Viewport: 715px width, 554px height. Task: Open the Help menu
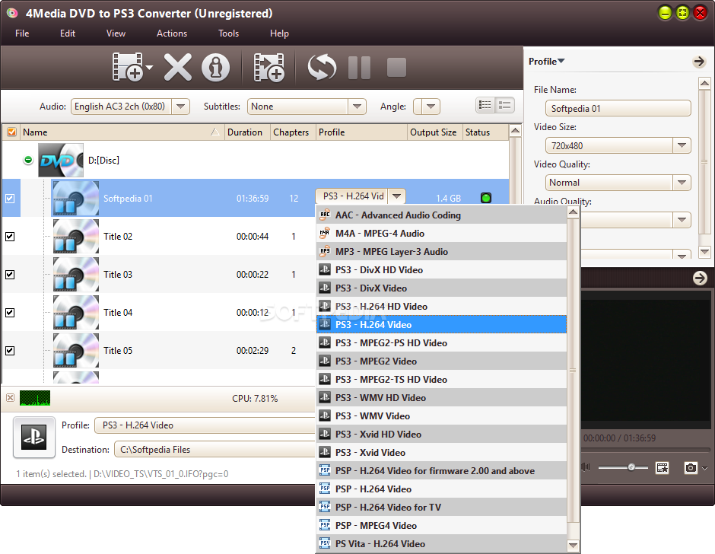(279, 33)
